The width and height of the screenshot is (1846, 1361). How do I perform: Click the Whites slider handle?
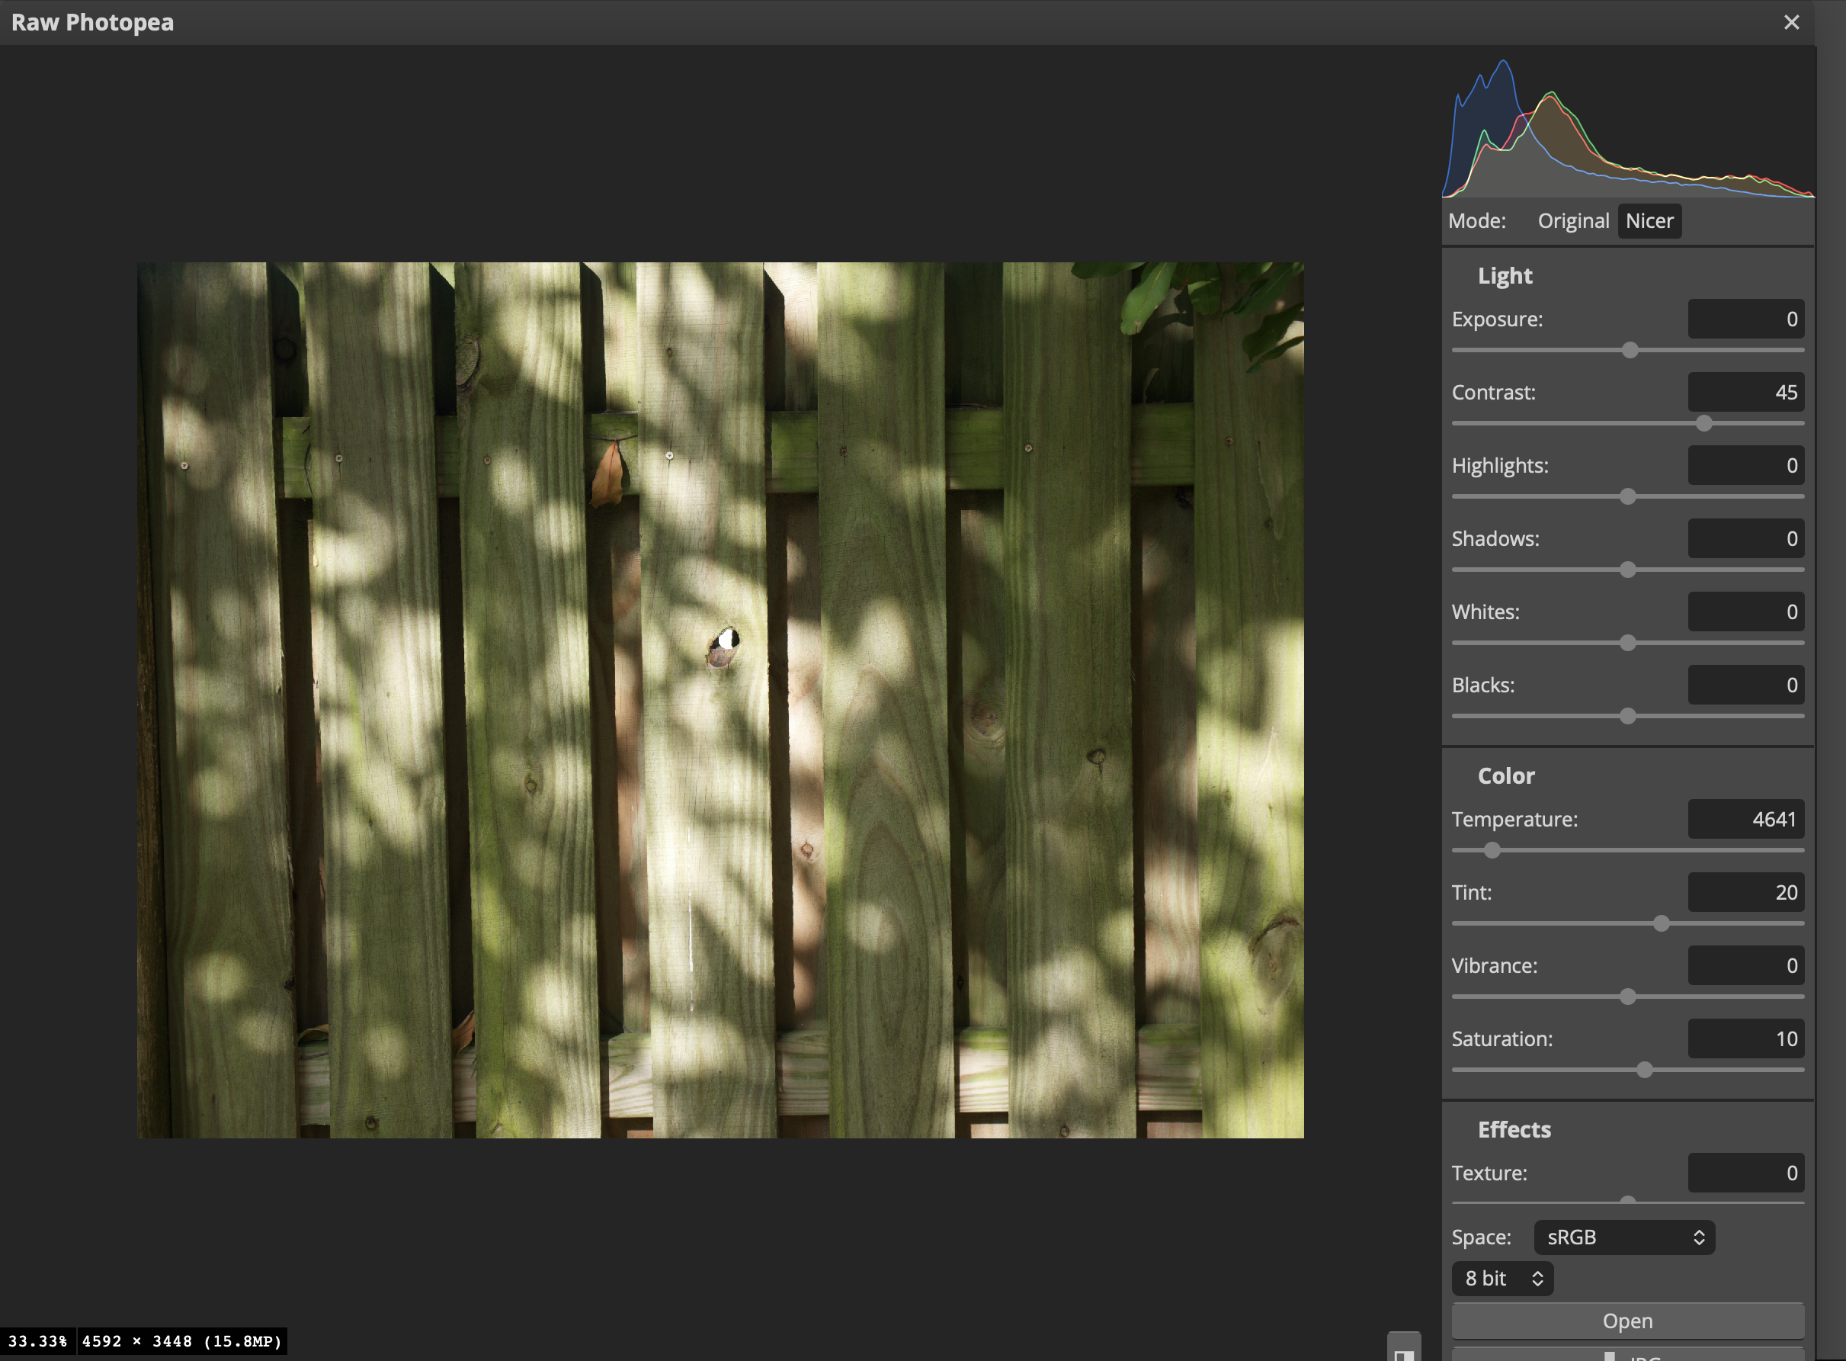[x=1628, y=643]
